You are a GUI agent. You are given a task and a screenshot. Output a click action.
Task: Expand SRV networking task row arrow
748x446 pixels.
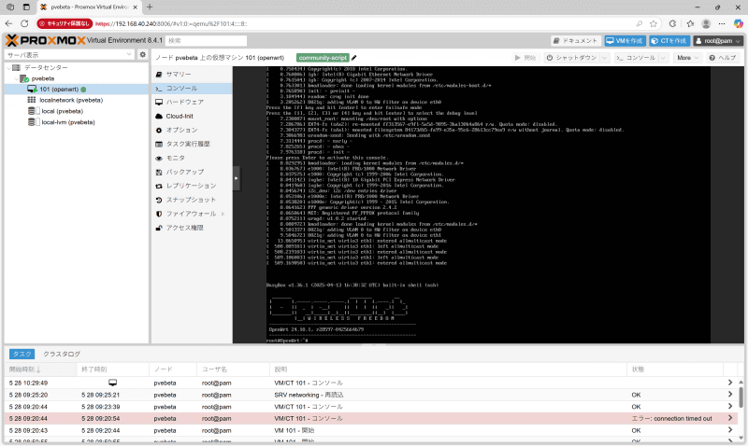coord(730,395)
